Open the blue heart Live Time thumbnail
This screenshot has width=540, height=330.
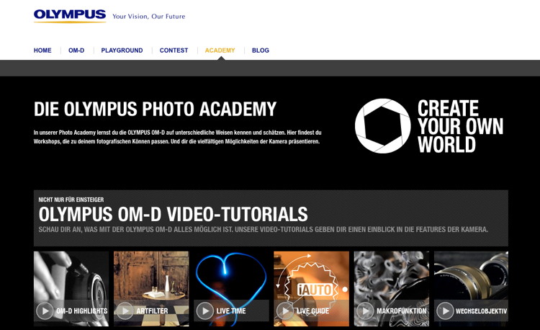[231, 276]
